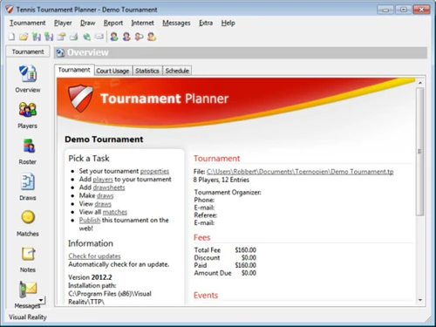436x327 pixels.
Task: Click the first green save/backup icon
Action: 37,37
